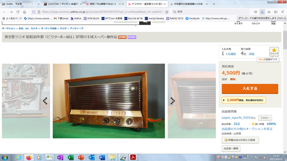Show previous photo with left arrow
The image size is (287, 161).
click(x=45, y=101)
